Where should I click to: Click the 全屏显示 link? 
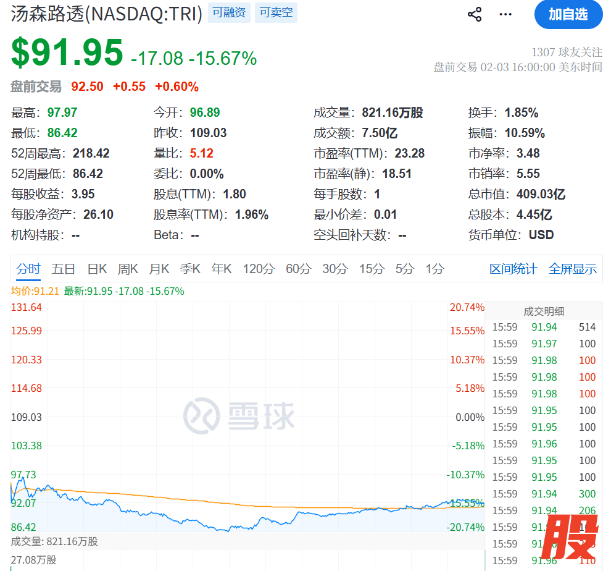coord(572,269)
